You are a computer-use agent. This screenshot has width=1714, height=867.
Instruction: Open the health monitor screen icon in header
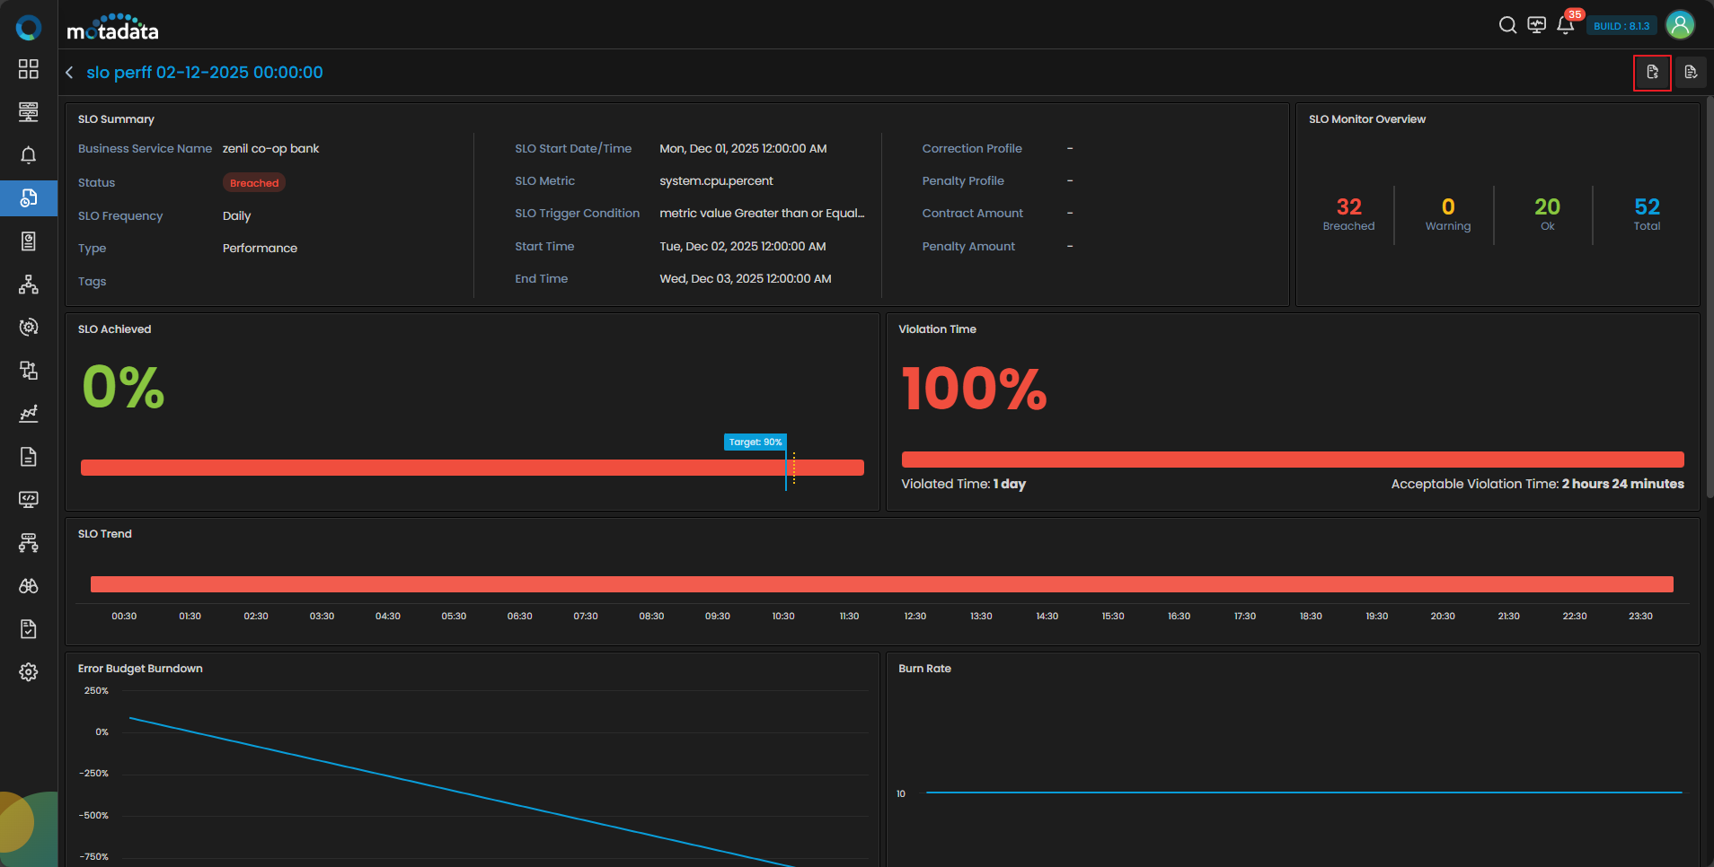(1536, 25)
